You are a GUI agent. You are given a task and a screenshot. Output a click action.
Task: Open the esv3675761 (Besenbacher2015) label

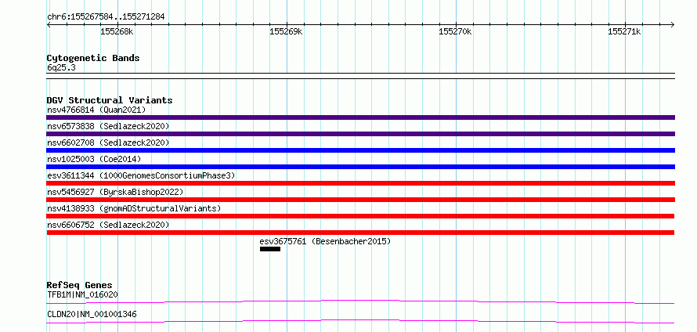[x=325, y=241]
